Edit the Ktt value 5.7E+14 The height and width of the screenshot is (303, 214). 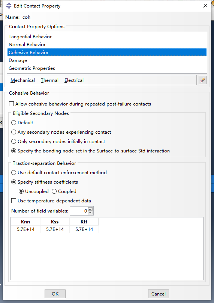[x=84, y=229]
